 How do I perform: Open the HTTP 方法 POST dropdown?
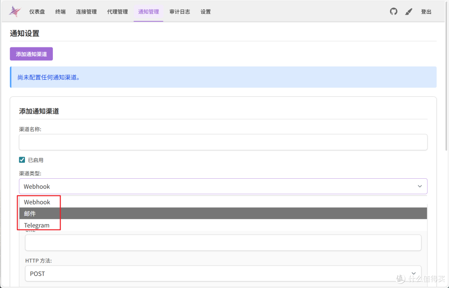click(x=223, y=273)
